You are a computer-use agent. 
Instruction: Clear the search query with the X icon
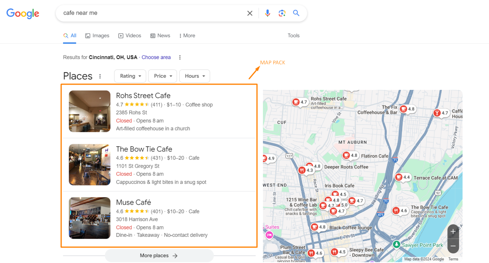click(250, 13)
